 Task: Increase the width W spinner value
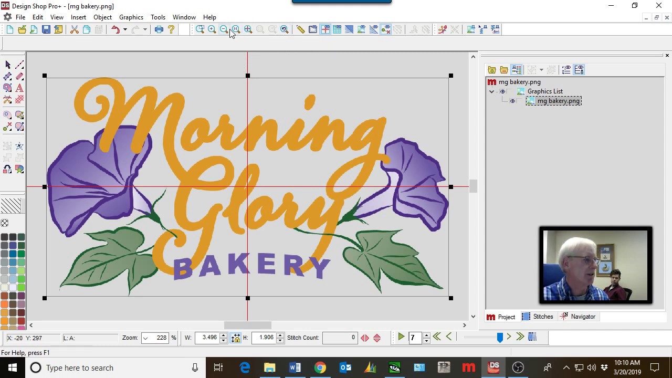tap(223, 335)
